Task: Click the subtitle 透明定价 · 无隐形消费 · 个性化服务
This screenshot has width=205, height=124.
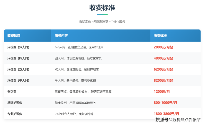Action: click(x=102, y=21)
